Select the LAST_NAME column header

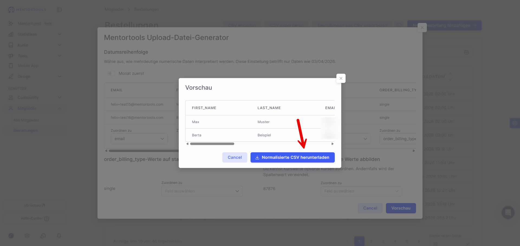[269, 108]
